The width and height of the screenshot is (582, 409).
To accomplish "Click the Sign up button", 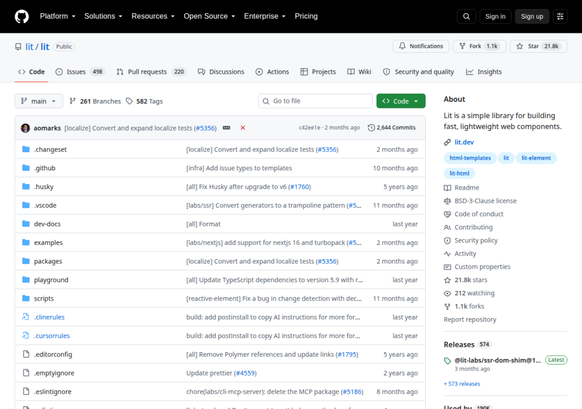I will click(x=532, y=16).
